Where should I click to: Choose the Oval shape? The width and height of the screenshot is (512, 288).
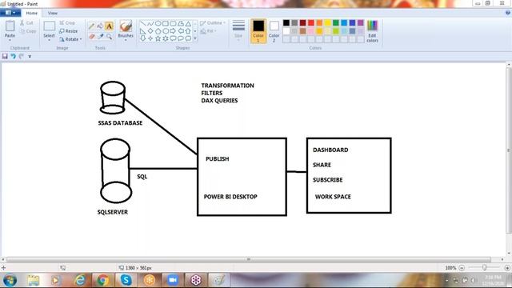point(158,23)
